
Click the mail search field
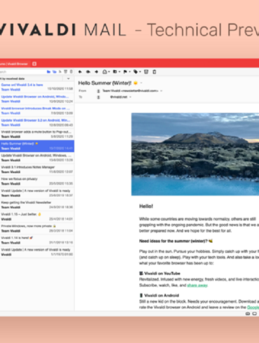point(22,71)
